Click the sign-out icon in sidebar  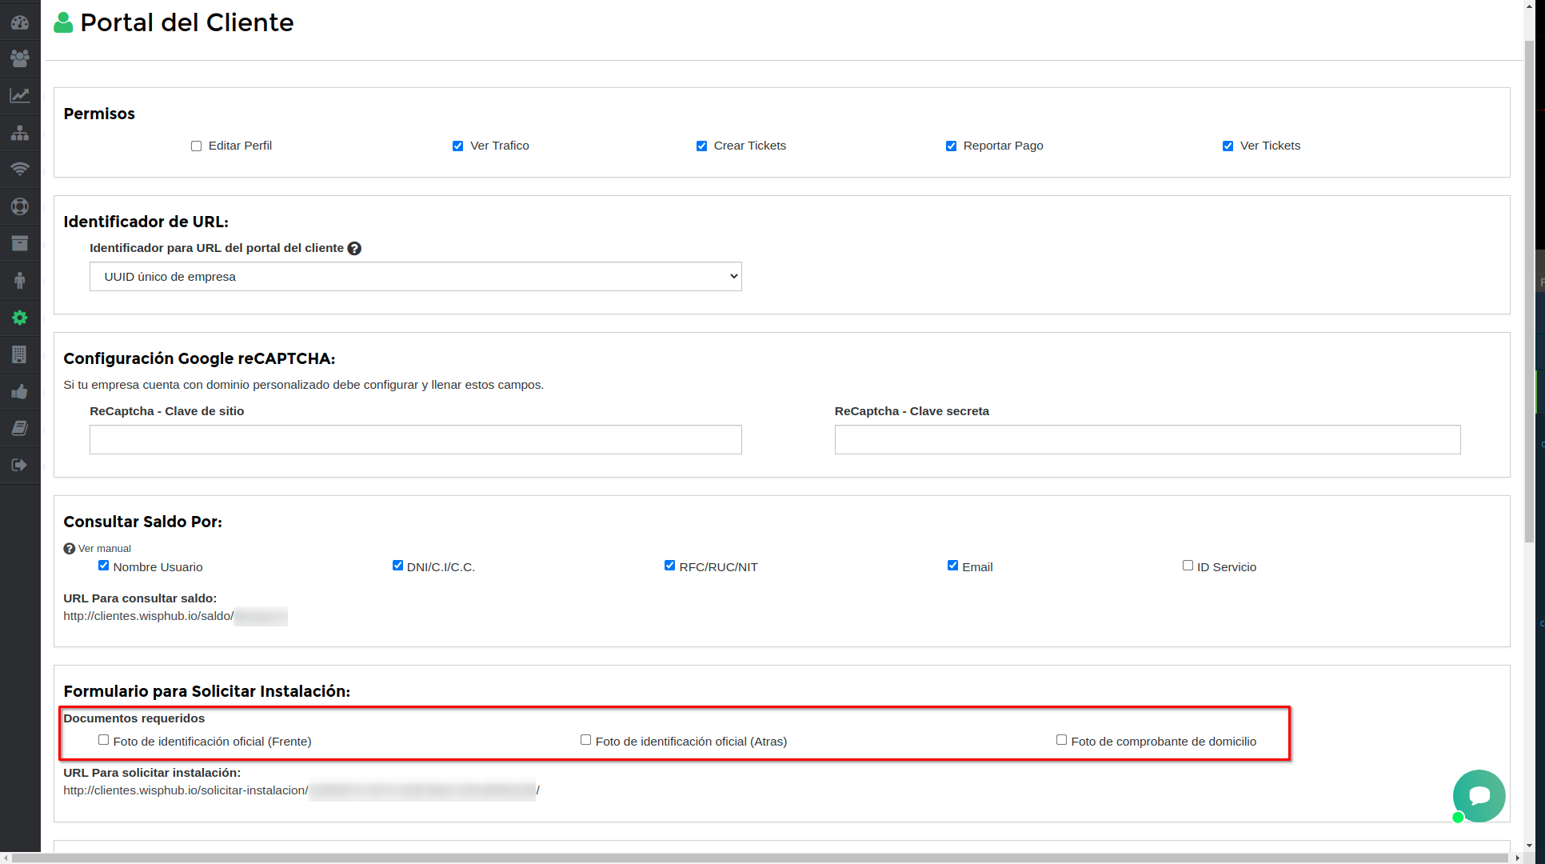click(20, 465)
